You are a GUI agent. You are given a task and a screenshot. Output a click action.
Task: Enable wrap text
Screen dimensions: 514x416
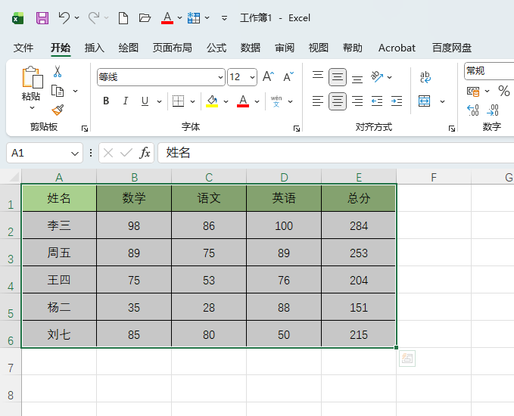[x=425, y=77]
